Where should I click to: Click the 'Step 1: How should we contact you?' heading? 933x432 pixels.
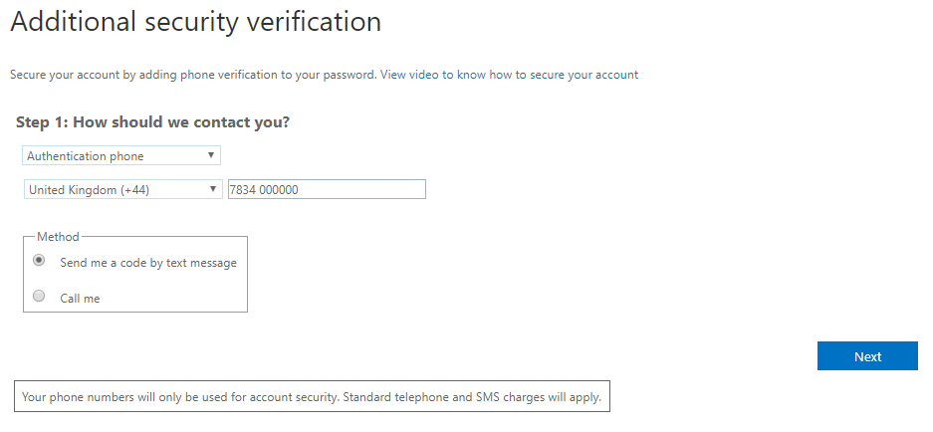click(152, 122)
